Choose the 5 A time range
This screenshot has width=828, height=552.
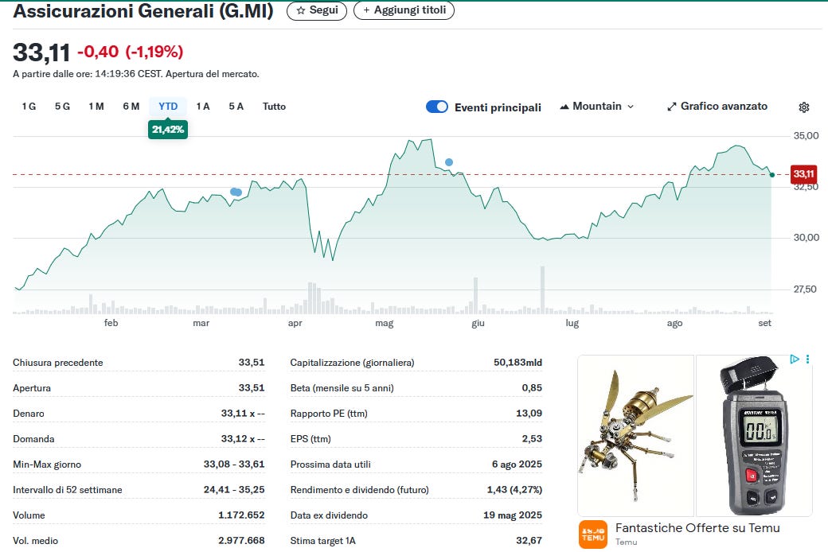point(236,107)
